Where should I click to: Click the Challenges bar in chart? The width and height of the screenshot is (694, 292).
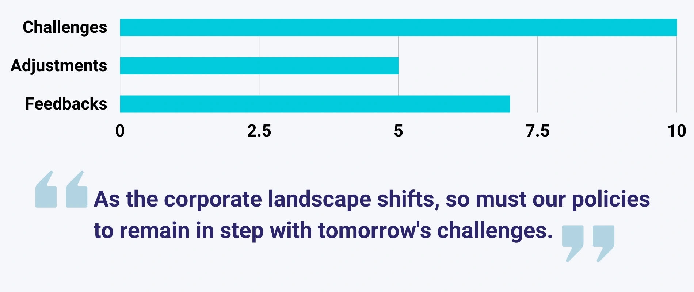point(398,27)
